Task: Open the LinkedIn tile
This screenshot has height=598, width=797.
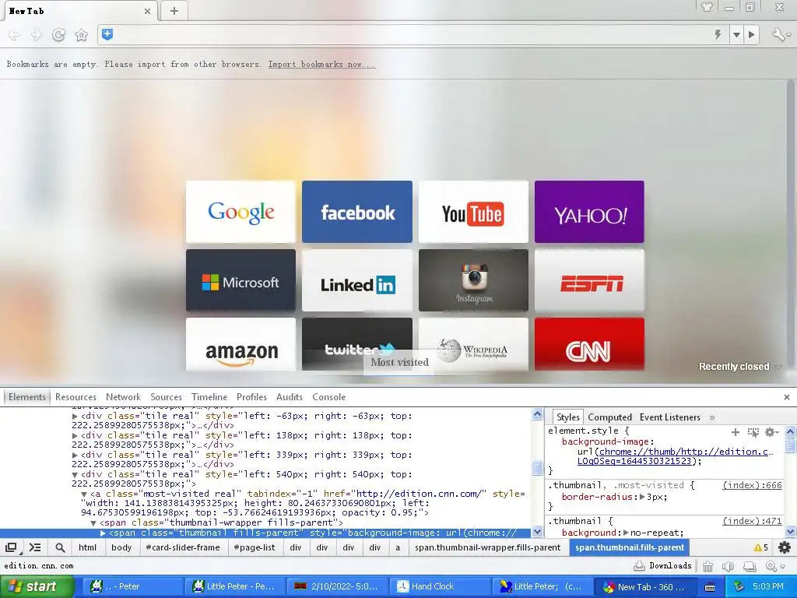Action: tap(356, 280)
